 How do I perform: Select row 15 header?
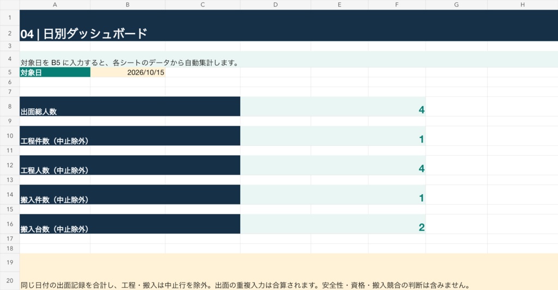(x=10, y=209)
